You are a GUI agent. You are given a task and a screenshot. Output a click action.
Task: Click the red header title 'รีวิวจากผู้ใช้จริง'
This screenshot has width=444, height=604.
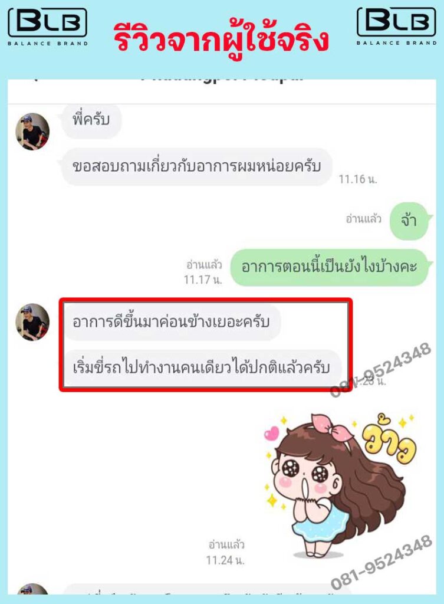tap(222, 38)
